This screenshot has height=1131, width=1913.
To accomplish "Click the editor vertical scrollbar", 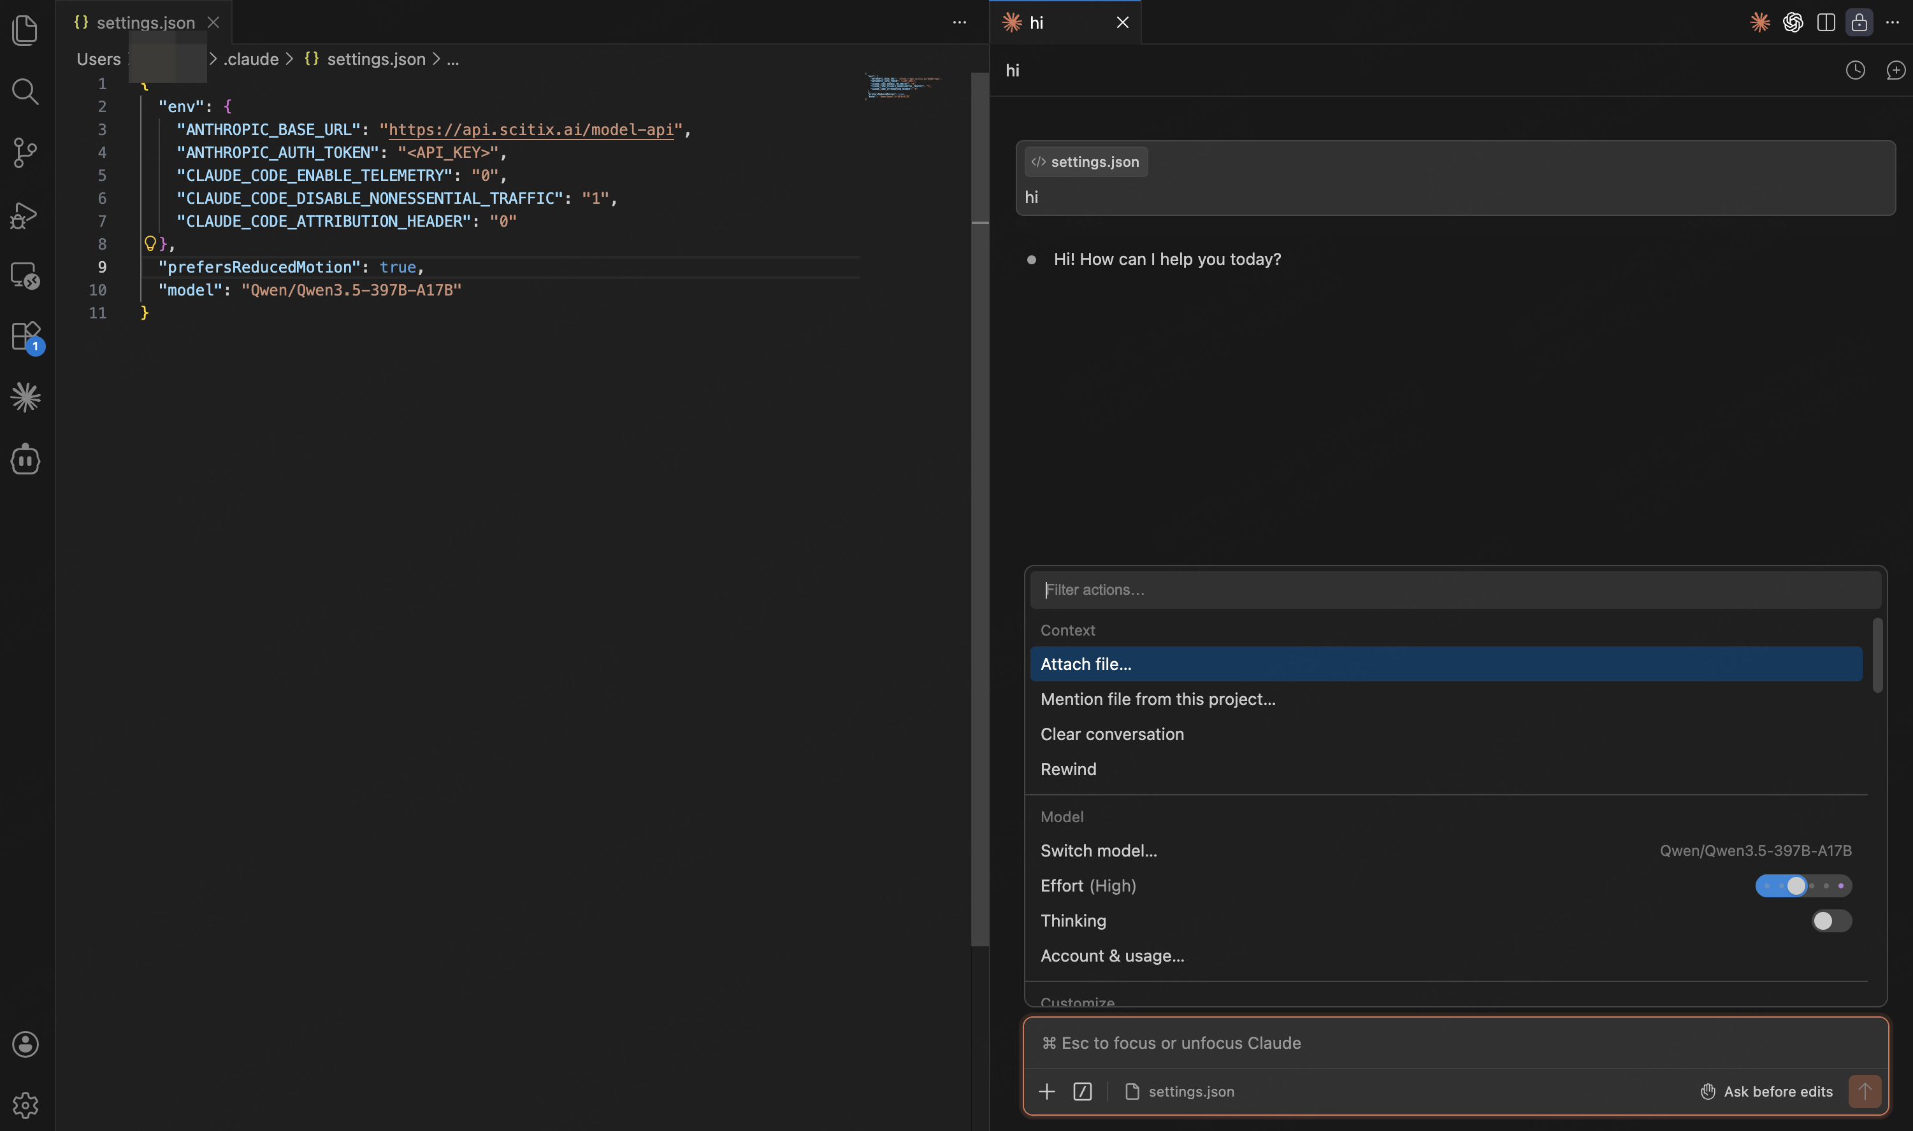I will coord(979,509).
